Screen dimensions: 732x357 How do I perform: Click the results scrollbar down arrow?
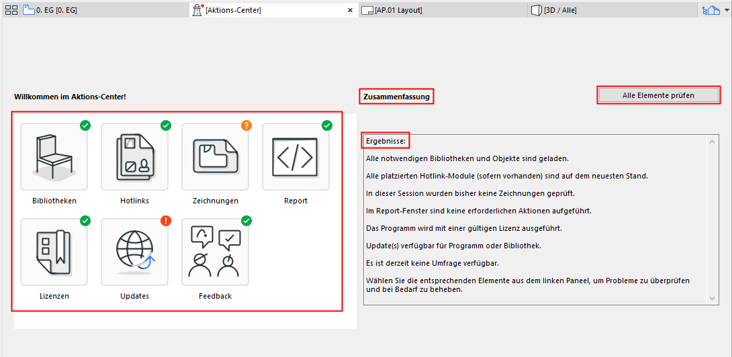(x=712, y=298)
